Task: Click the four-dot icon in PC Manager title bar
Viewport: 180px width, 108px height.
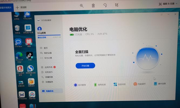Action: coord(162,15)
